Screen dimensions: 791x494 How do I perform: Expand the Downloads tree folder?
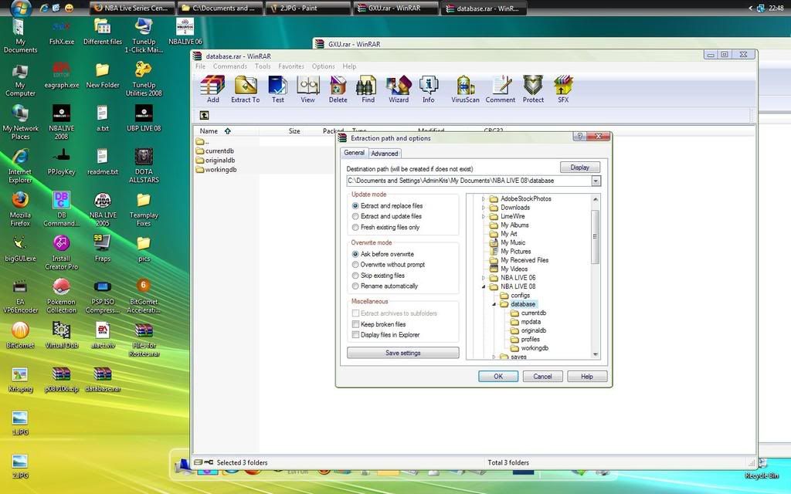point(484,208)
